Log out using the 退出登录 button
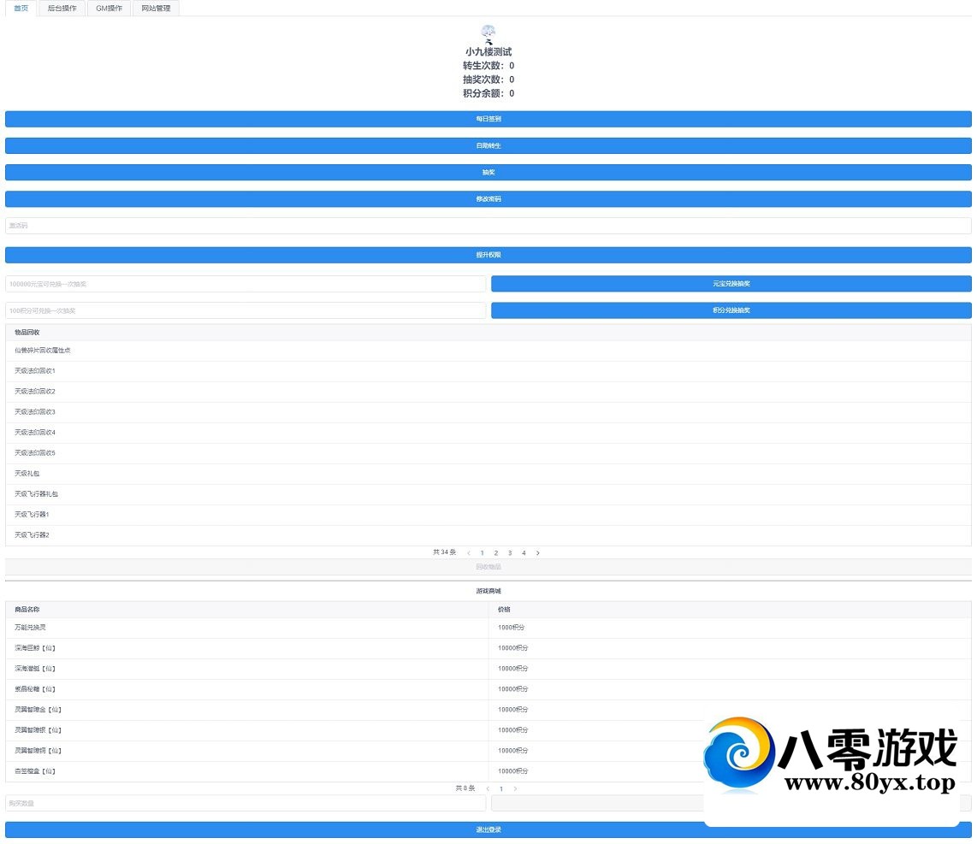This screenshot has width=977, height=844. pyautogui.click(x=488, y=829)
